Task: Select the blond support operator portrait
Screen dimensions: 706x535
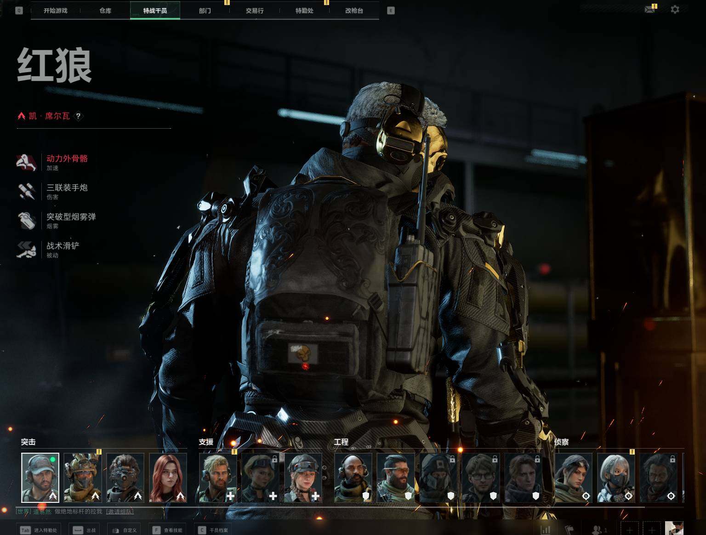Action: pyautogui.click(x=218, y=478)
